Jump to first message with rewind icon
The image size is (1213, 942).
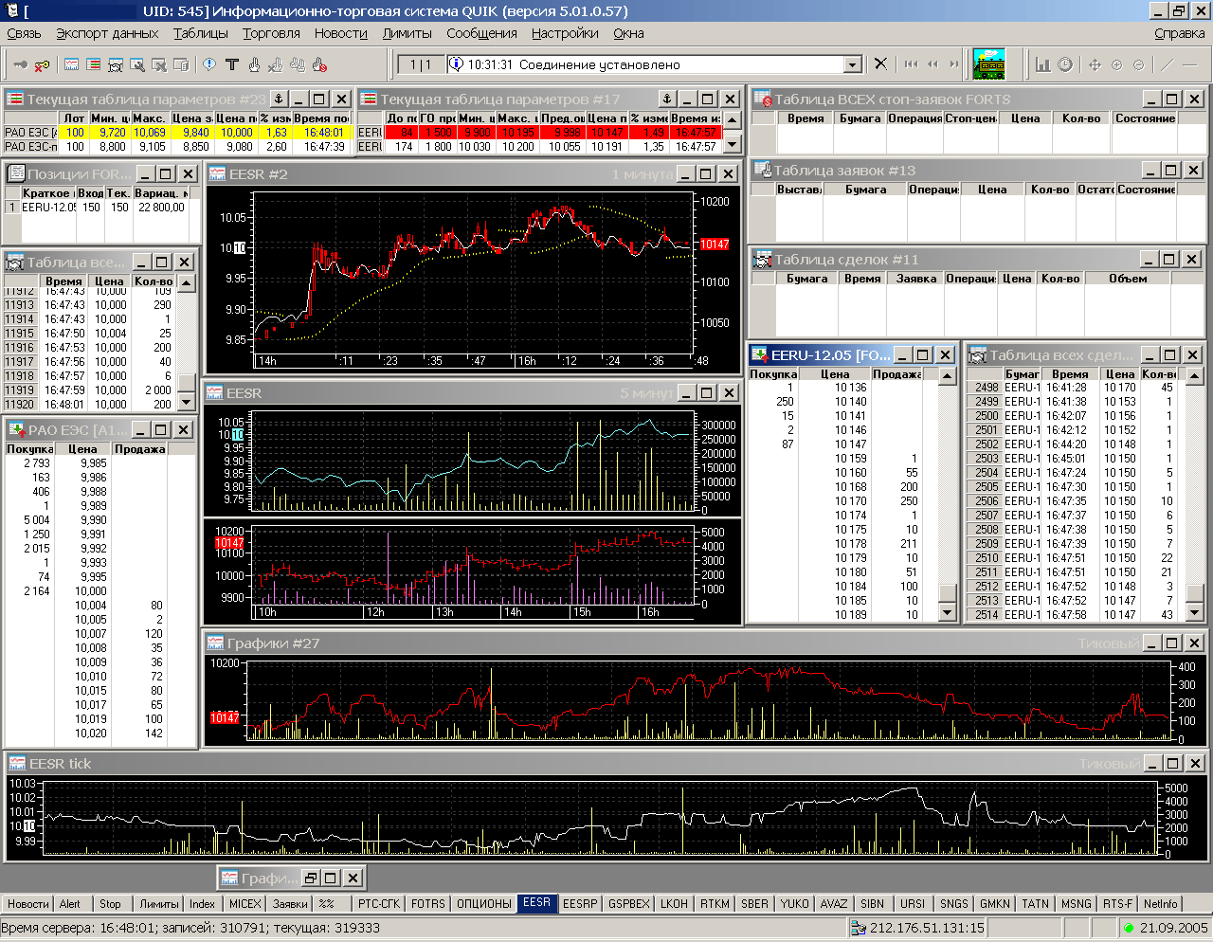click(911, 64)
